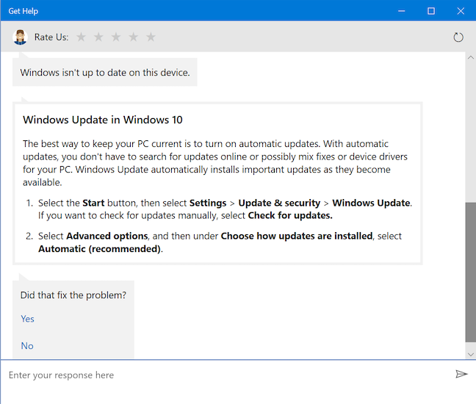Click the bold 'Update & security' text

[x=279, y=203]
